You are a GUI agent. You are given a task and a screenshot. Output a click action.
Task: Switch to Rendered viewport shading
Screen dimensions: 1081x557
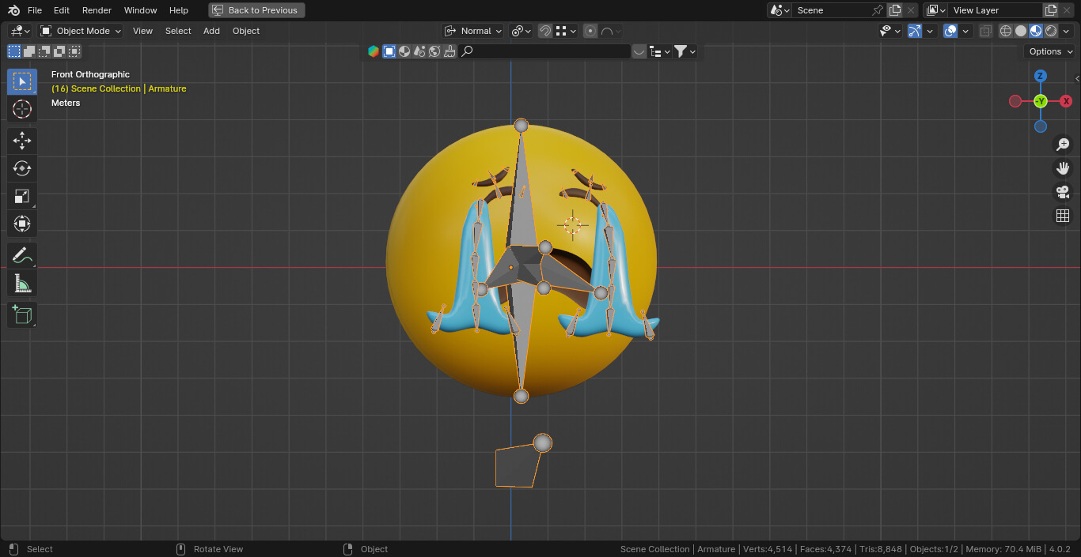click(1051, 31)
